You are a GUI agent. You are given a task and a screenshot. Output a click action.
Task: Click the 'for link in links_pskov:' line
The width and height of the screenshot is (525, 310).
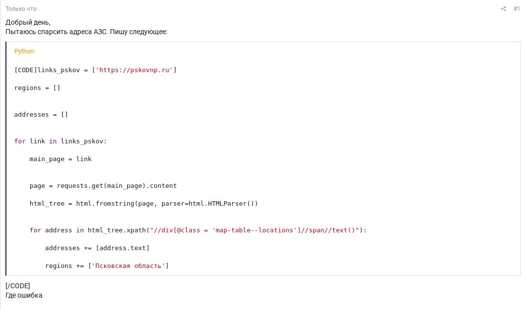pos(60,141)
